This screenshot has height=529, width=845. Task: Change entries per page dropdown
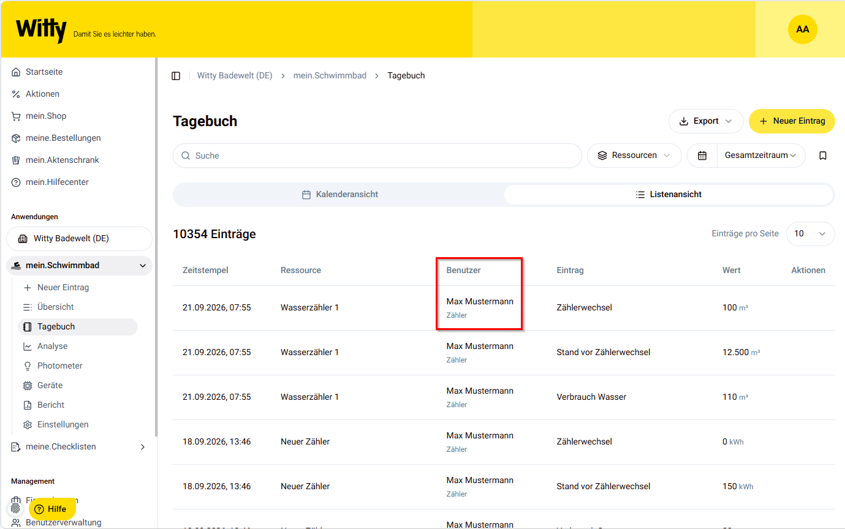(x=810, y=234)
